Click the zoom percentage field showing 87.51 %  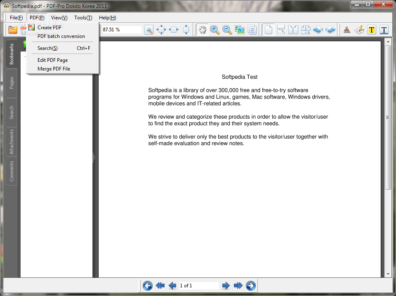[x=121, y=30]
